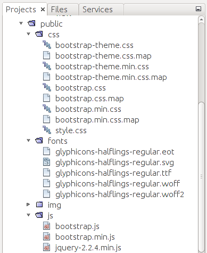Viewport: 207px width, 253px height.
Task: Select glyphicons-halflings-regular.ttf file name
Action: click(113, 173)
